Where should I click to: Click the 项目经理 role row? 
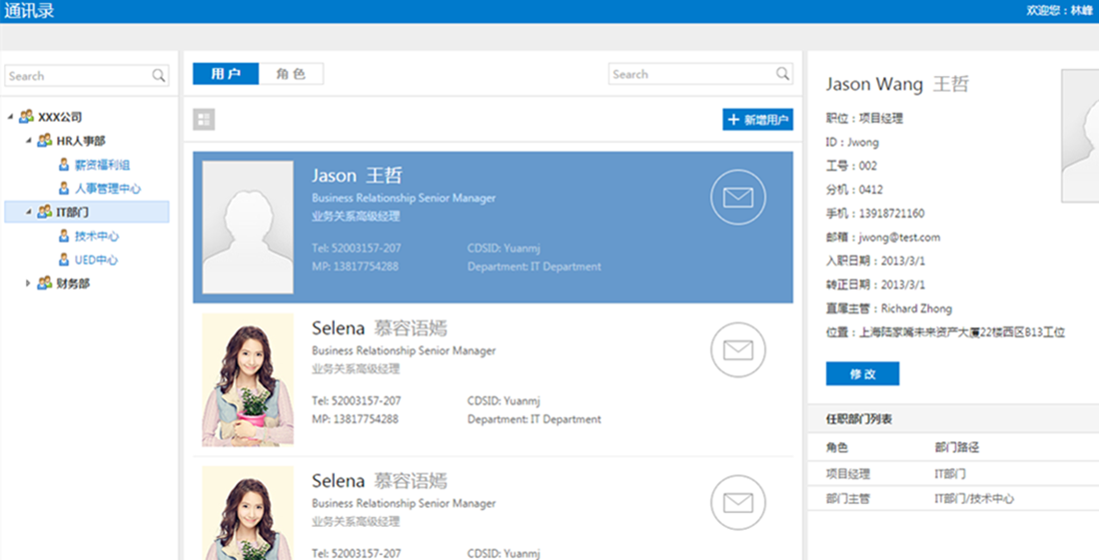(x=953, y=474)
